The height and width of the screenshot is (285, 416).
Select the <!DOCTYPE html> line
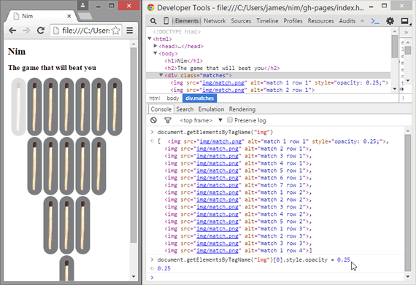[x=177, y=32]
